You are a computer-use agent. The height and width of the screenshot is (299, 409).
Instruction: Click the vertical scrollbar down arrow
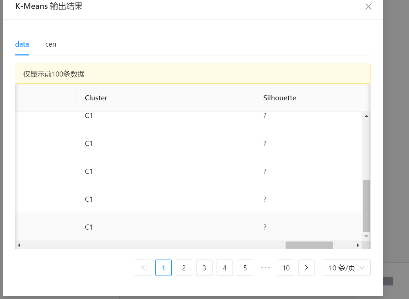(366, 236)
